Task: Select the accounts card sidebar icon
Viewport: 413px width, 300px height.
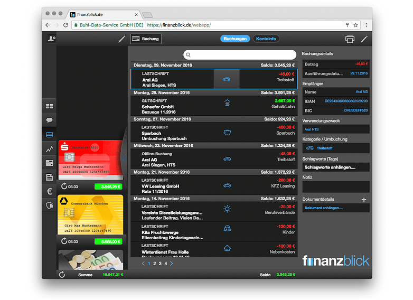Action: coord(50,135)
